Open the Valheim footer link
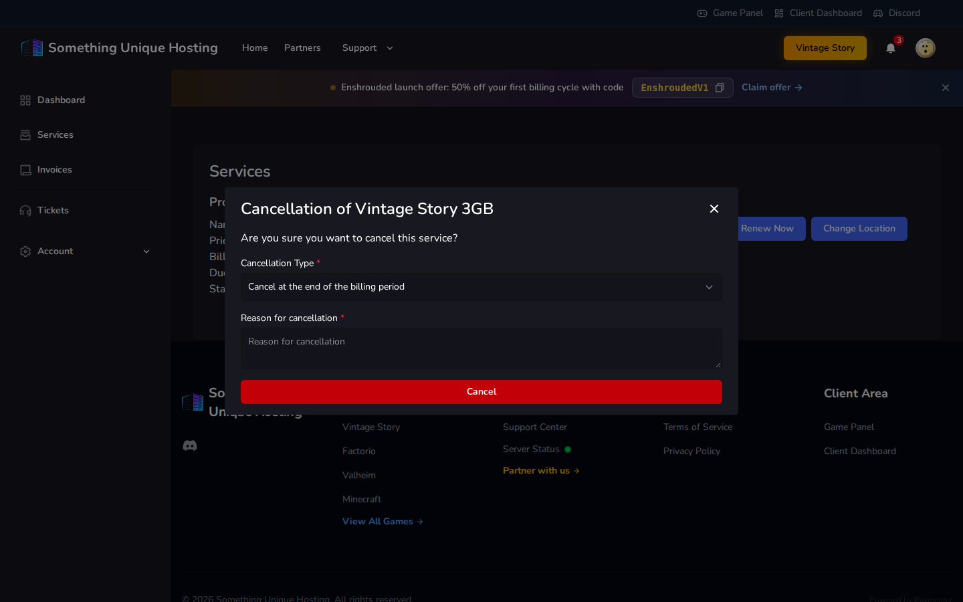The height and width of the screenshot is (602, 963). pos(359,476)
